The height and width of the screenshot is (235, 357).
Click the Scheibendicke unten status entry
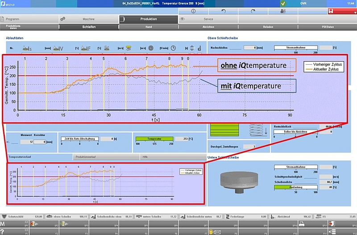(x=201, y=217)
